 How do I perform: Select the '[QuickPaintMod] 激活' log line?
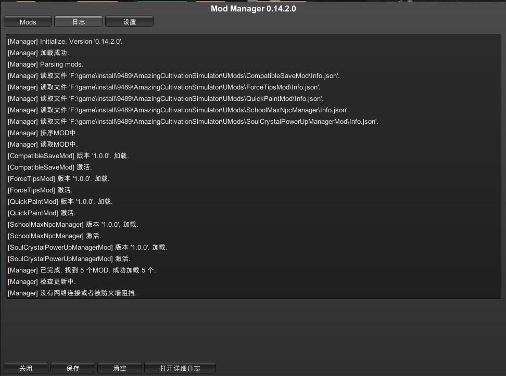click(42, 213)
